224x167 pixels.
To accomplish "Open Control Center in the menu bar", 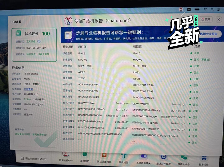I will (219, 9).
